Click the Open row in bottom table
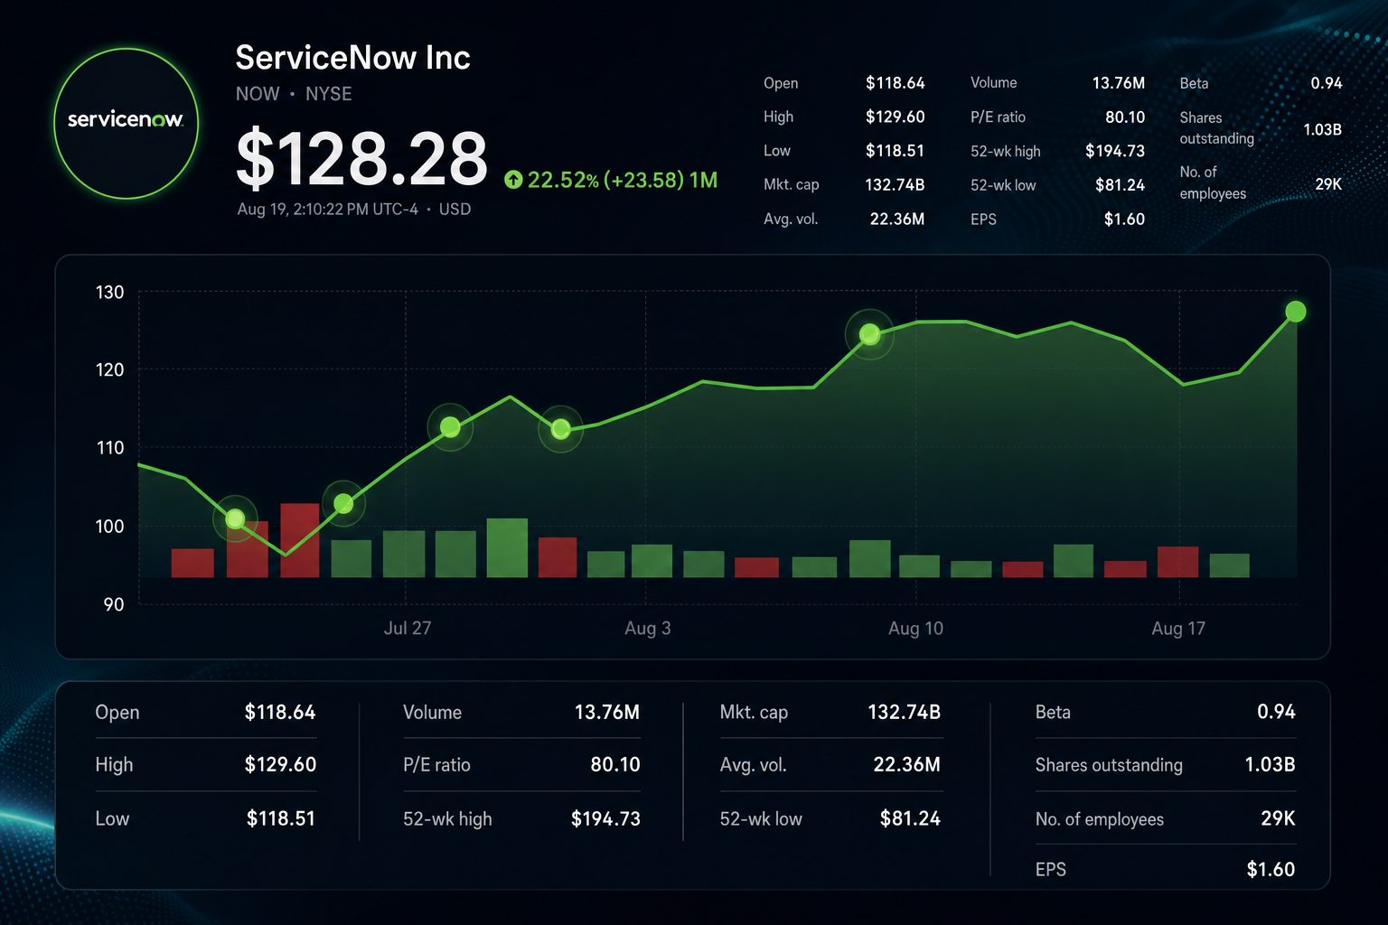Viewport: 1388px width, 925px height. pos(205,713)
